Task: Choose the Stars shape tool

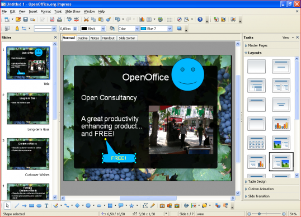Action: tap(131, 206)
